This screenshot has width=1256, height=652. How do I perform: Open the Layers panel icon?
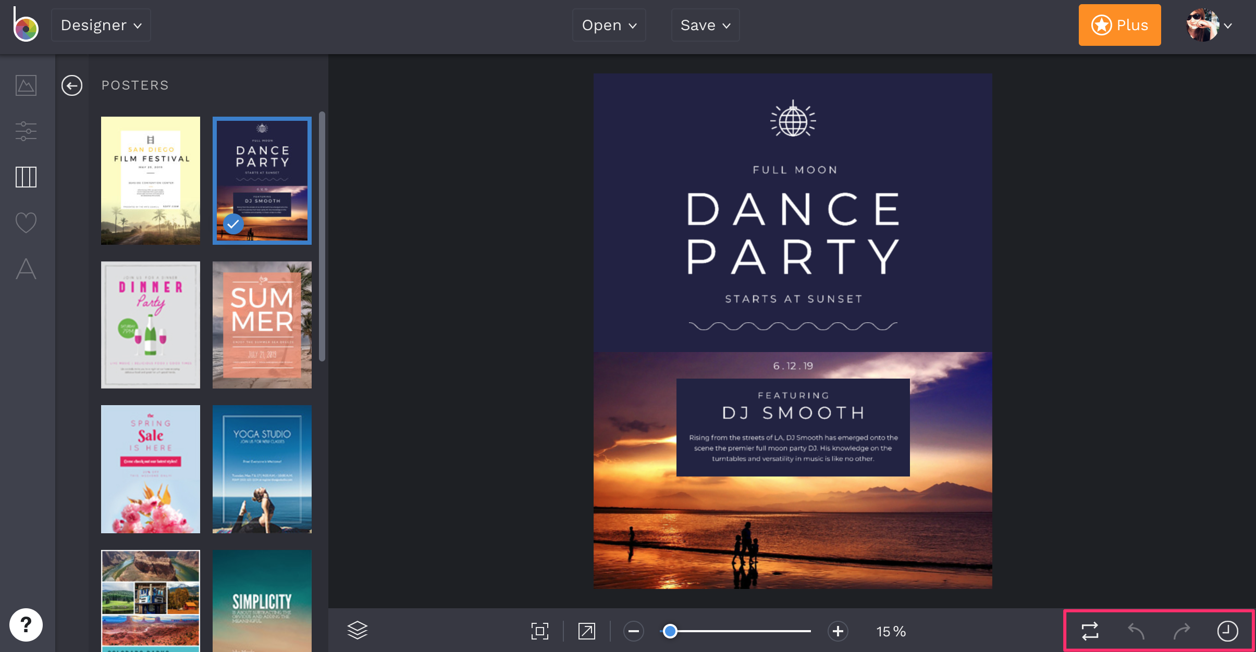358,631
